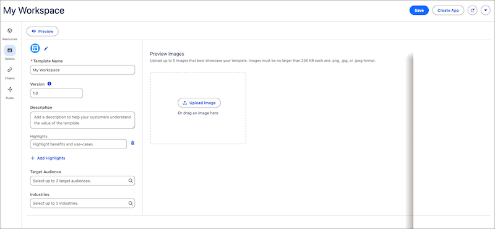Select the Details sidebar icon
Screen dimensions: 495x229
pos(10,50)
